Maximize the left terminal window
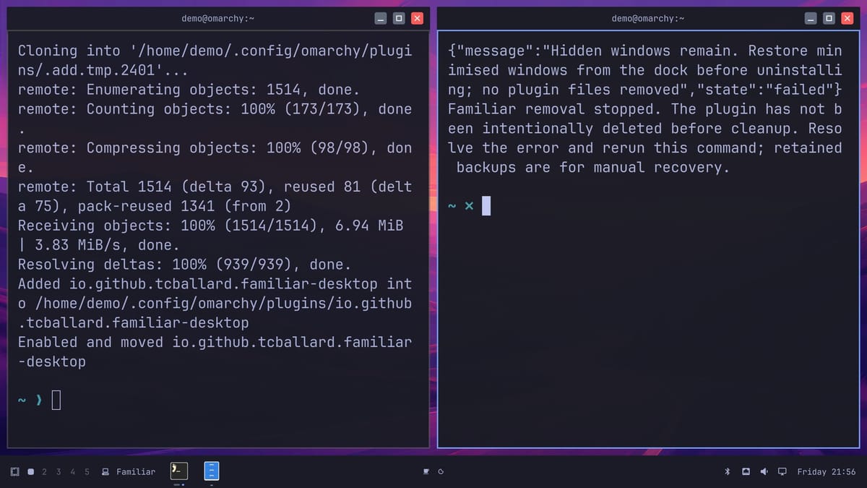867x488 pixels. click(x=399, y=18)
